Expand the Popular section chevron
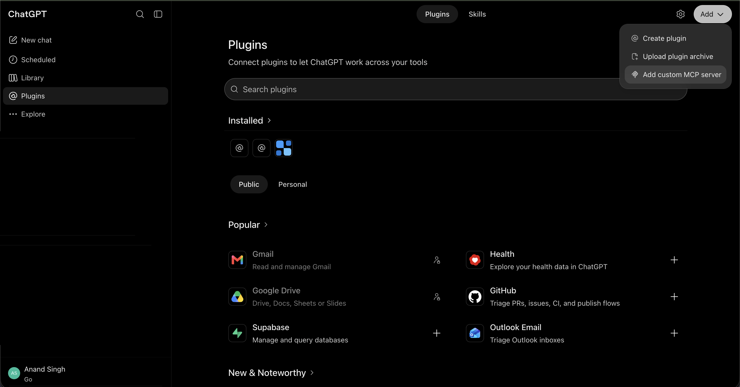The width and height of the screenshot is (740, 387). pos(266,225)
